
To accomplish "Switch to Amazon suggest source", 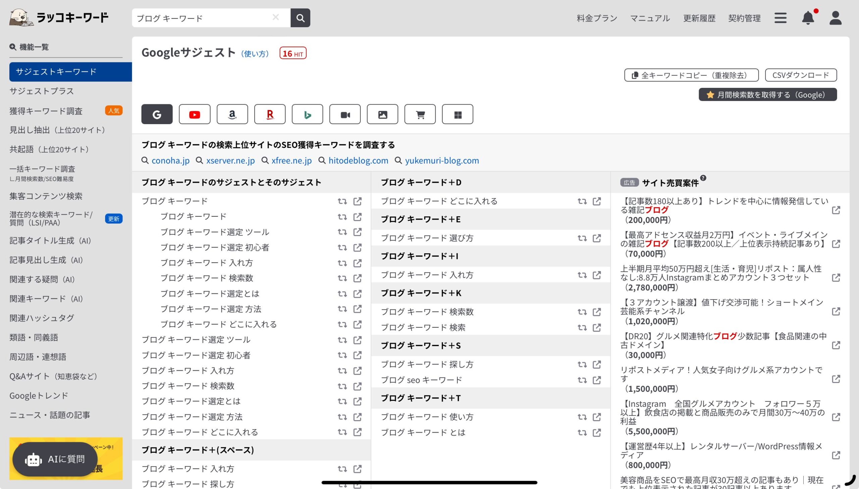I will tap(232, 114).
